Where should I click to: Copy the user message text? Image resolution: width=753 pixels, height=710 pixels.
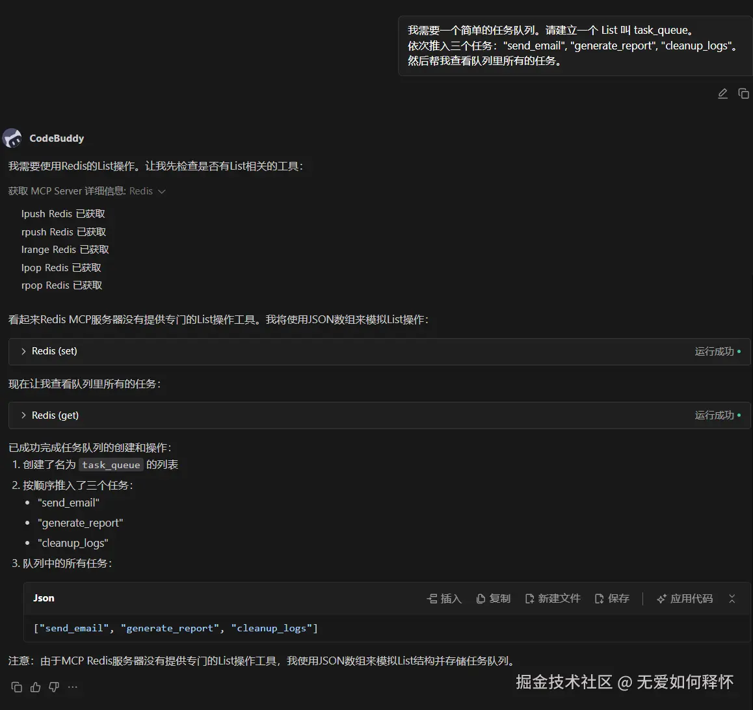tap(743, 94)
